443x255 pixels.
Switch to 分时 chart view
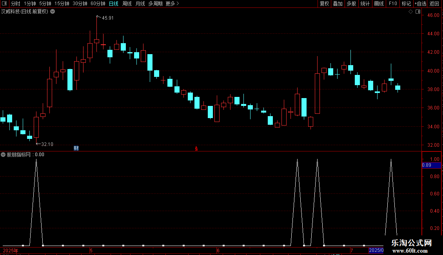click(x=16, y=4)
